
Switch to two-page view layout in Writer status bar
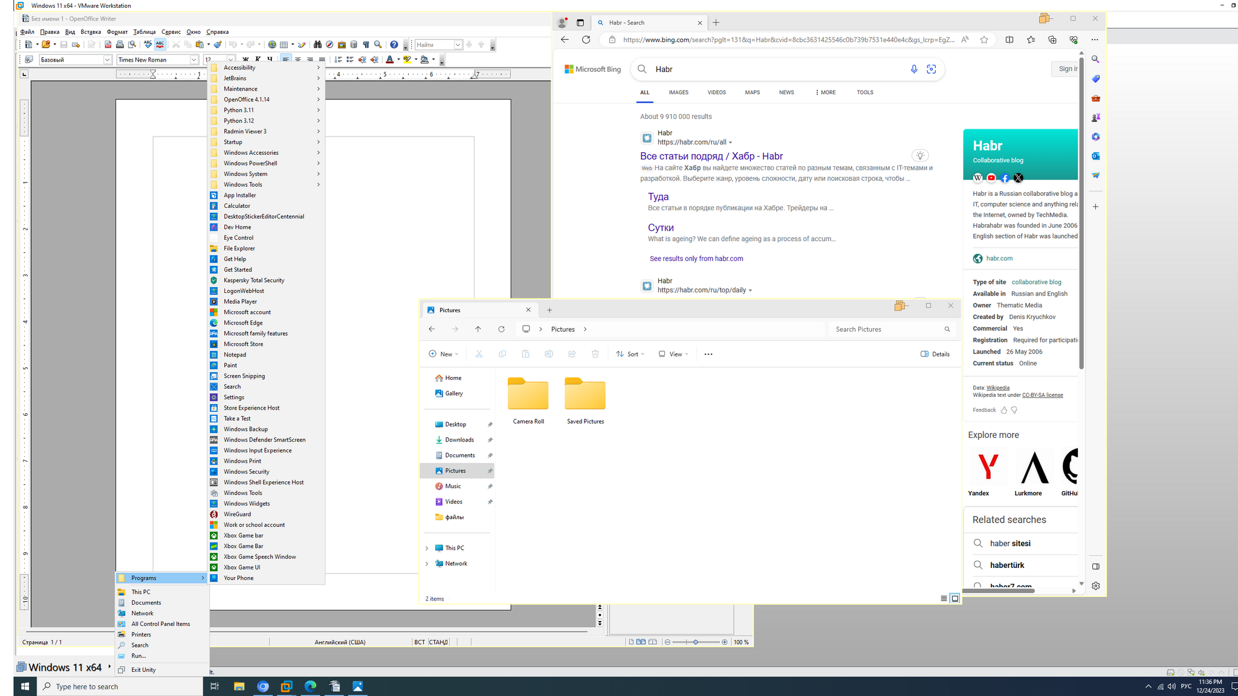pyautogui.click(x=641, y=642)
